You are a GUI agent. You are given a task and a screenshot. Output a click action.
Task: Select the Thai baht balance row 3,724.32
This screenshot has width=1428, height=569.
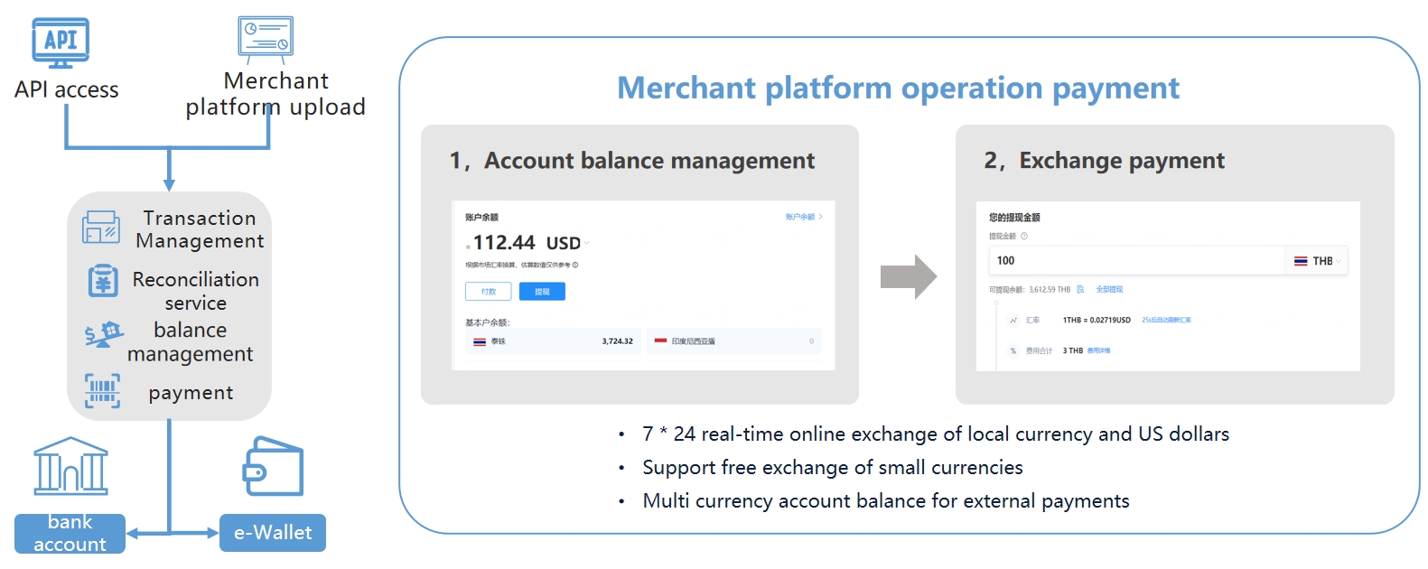[552, 341]
